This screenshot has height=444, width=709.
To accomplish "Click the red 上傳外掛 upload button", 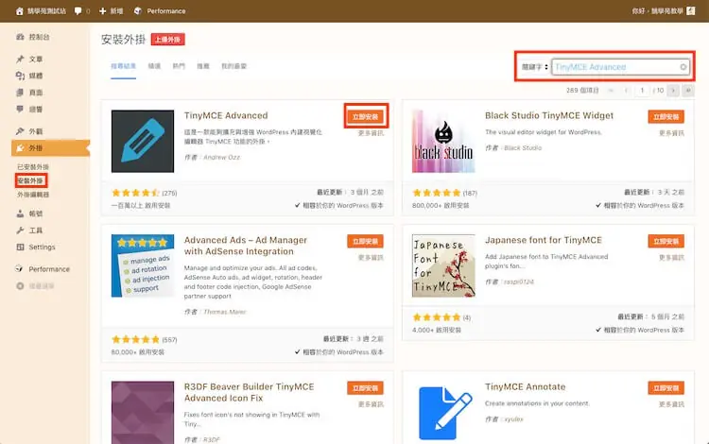I will coord(167,40).
